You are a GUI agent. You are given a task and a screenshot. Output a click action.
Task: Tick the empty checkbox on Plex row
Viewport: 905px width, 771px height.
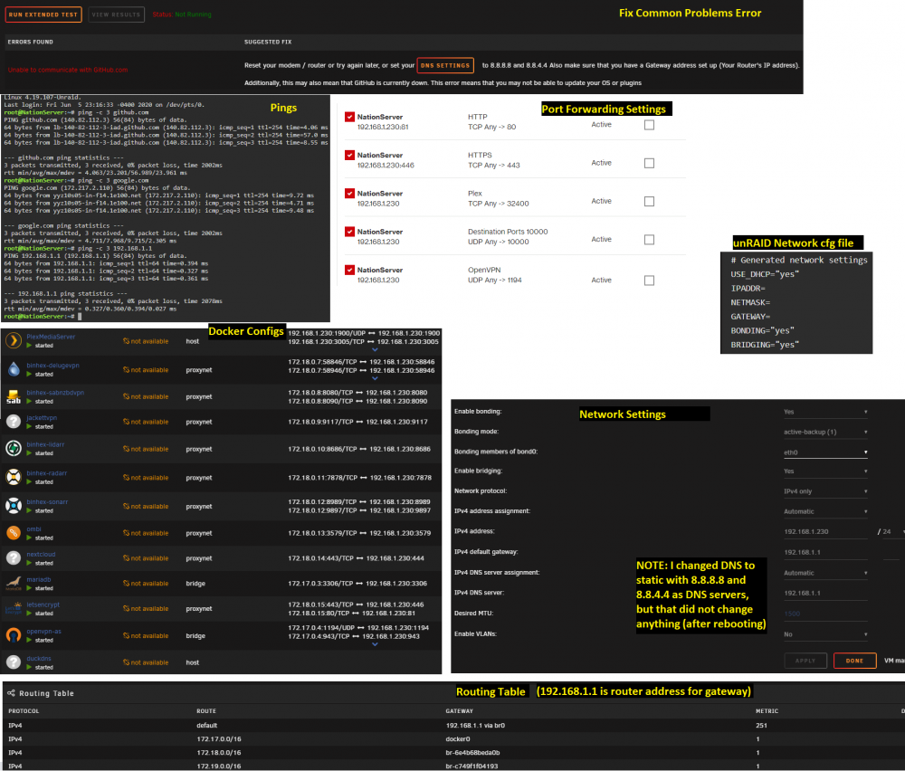tap(649, 202)
